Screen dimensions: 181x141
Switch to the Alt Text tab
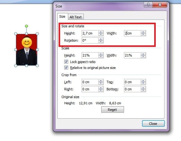pyautogui.click(x=76, y=17)
